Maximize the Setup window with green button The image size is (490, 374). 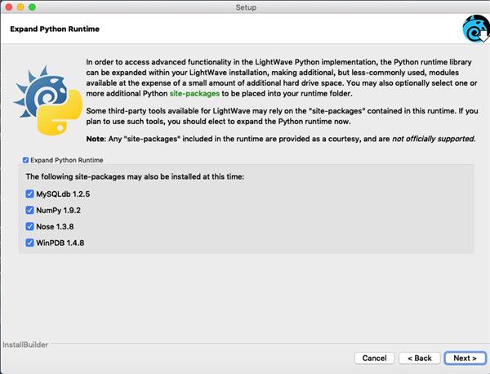point(32,7)
